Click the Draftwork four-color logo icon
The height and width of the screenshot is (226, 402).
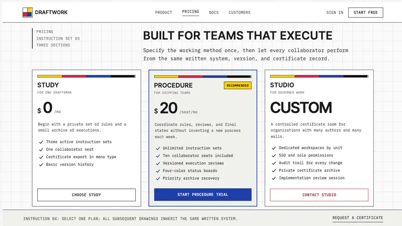(28, 12)
